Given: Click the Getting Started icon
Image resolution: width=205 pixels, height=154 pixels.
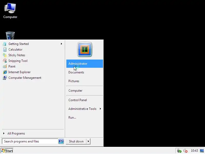Looking at the screenshot, I should click(5, 44).
